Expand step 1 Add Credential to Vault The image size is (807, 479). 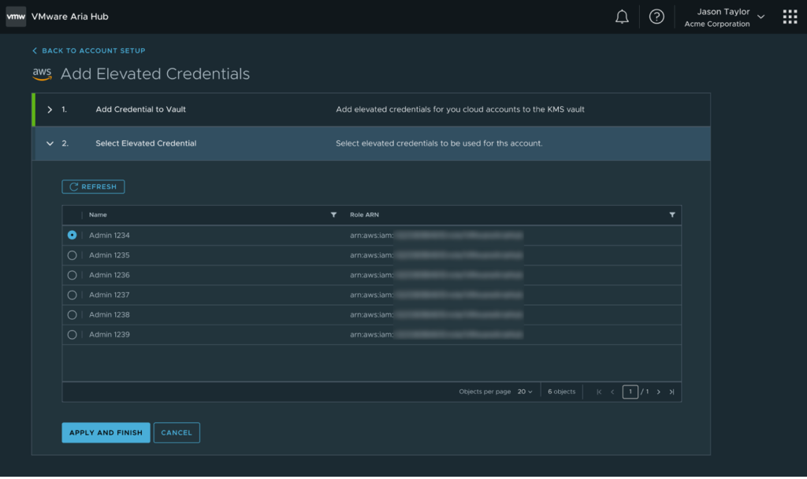(x=50, y=110)
